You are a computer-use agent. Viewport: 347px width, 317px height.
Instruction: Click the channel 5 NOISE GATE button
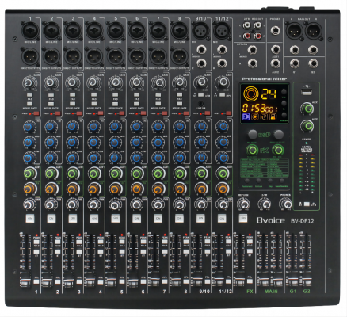115,104
